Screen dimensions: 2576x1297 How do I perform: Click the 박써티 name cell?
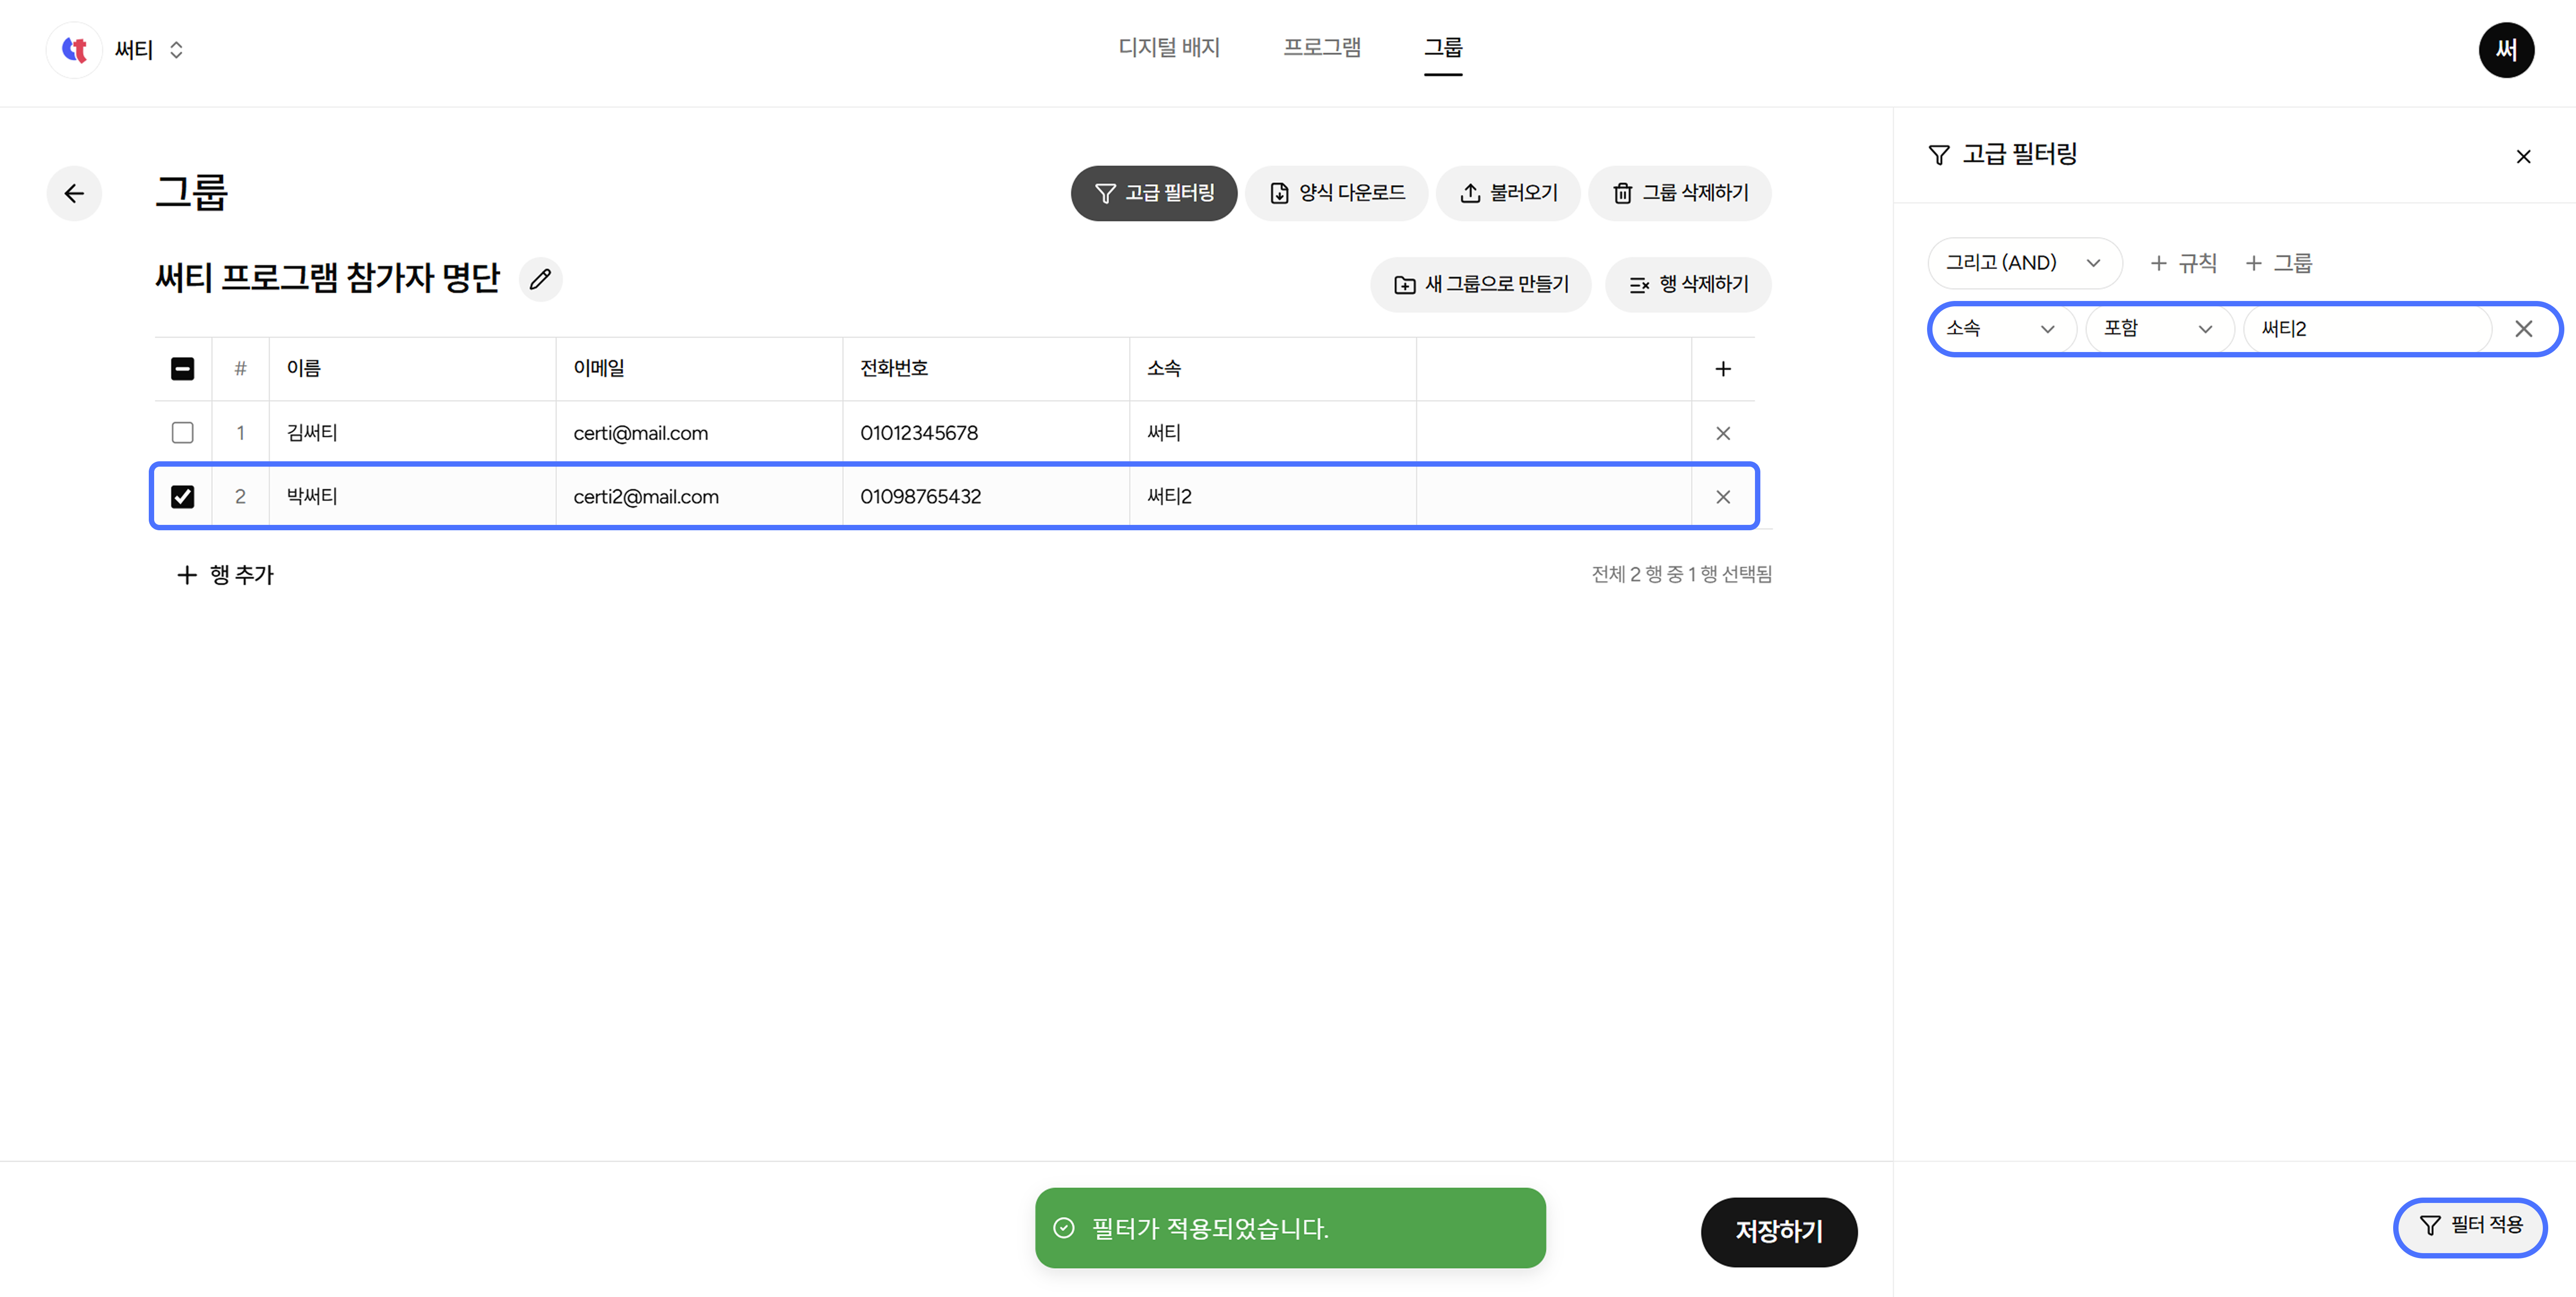coord(412,497)
